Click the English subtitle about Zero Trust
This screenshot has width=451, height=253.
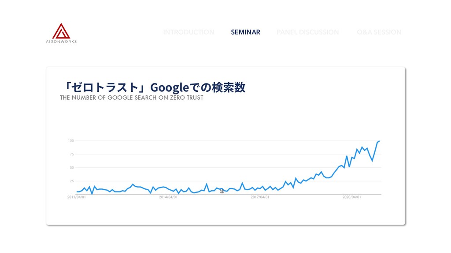[132, 98]
